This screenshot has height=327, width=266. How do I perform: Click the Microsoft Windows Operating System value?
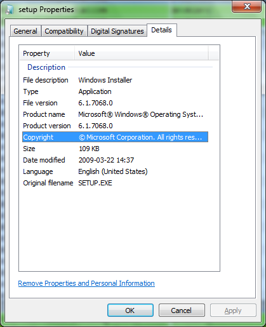(141, 114)
